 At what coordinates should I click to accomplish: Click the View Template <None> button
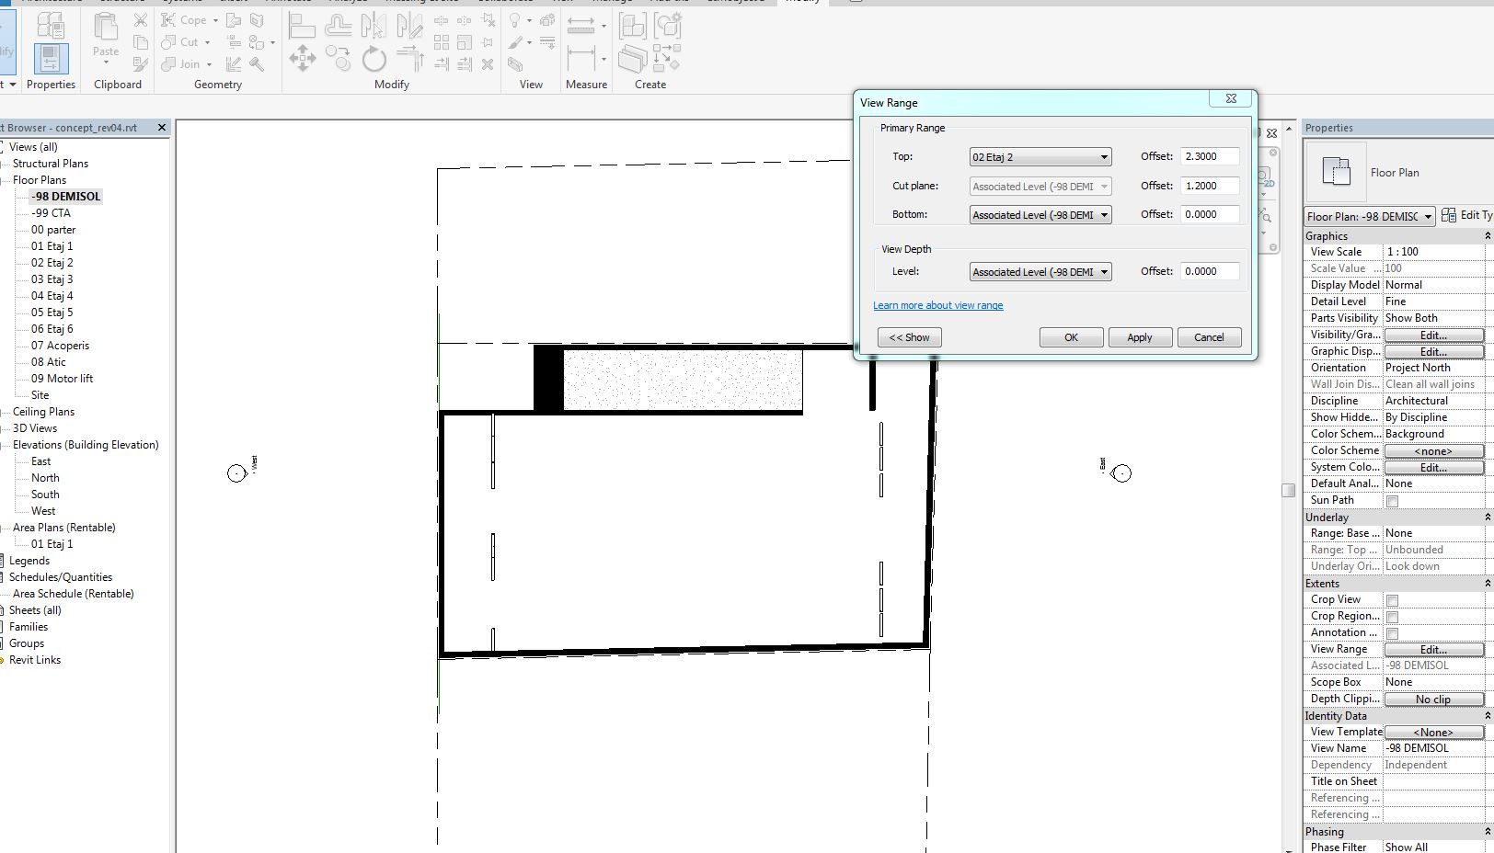click(1433, 733)
